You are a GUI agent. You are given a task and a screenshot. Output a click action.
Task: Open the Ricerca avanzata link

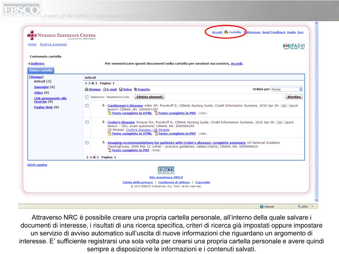(53, 44)
